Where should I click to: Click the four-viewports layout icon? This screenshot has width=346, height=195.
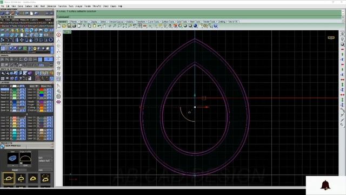click(x=139, y=26)
